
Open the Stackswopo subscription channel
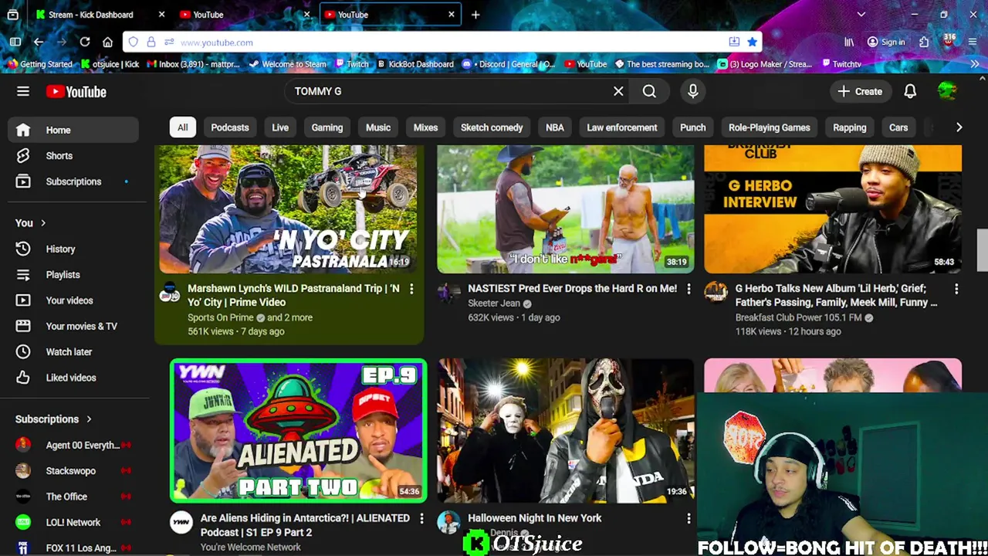tap(73, 471)
